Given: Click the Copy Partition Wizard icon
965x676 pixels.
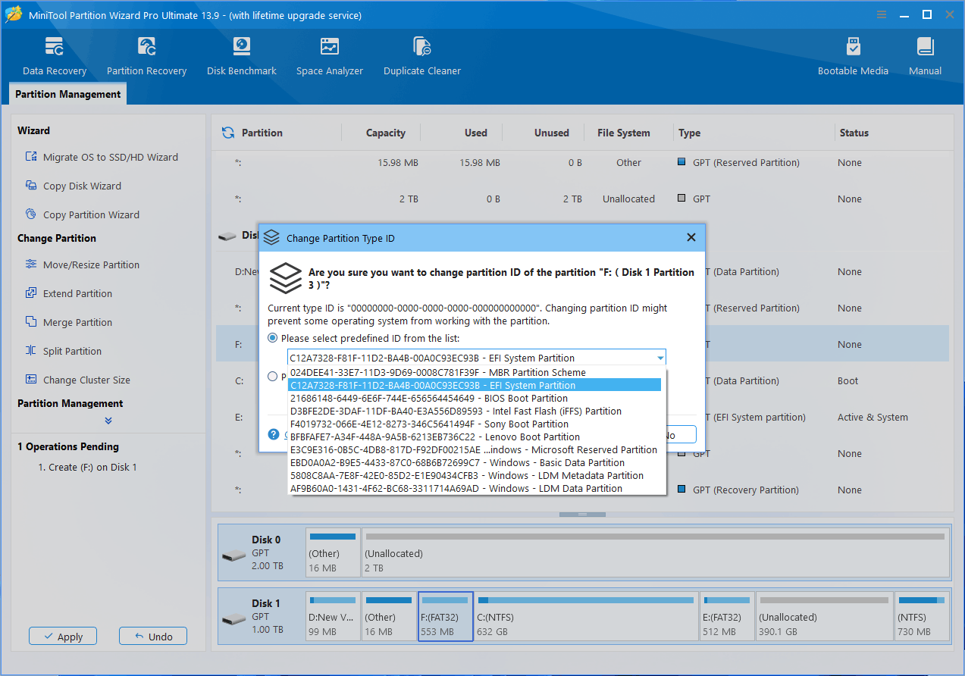Looking at the screenshot, I should point(31,214).
